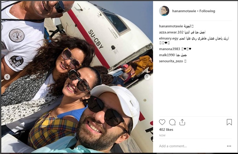
Task: Click in the Add a comment field
Action: [x=191, y=146]
